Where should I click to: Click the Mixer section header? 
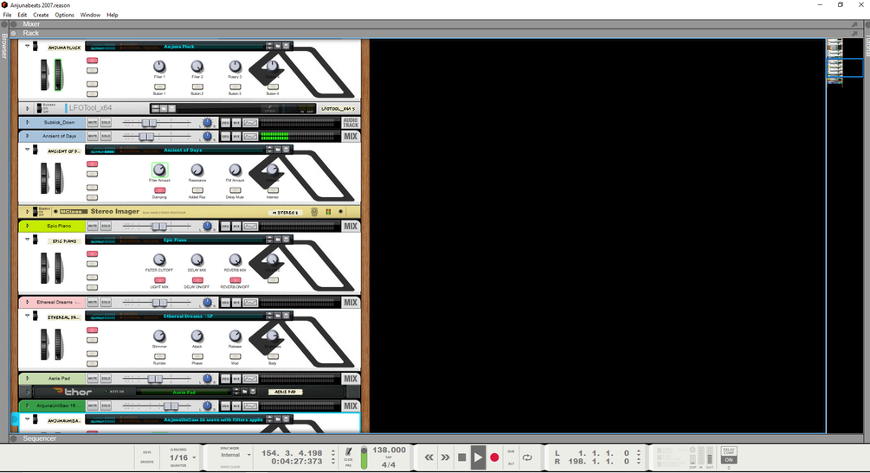pyautogui.click(x=435, y=24)
